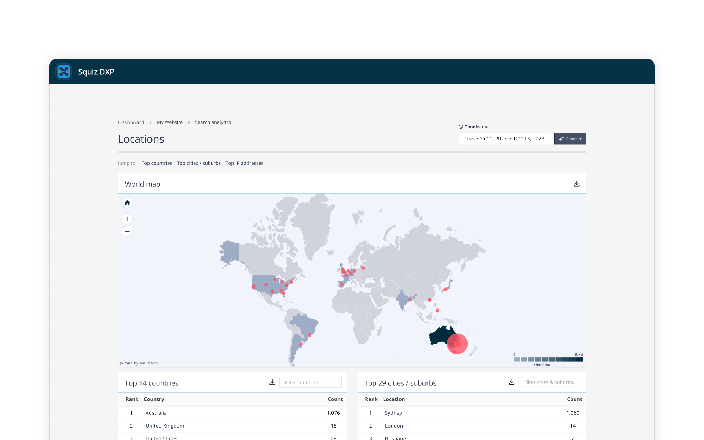The width and height of the screenshot is (704, 440).
Task: Click the Japan marker dot on map
Action: pos(445,289)
